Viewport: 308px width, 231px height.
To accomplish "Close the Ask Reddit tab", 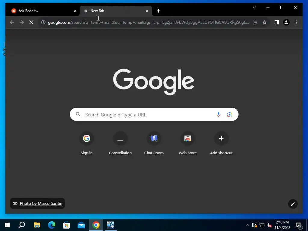I will [75, 11].
